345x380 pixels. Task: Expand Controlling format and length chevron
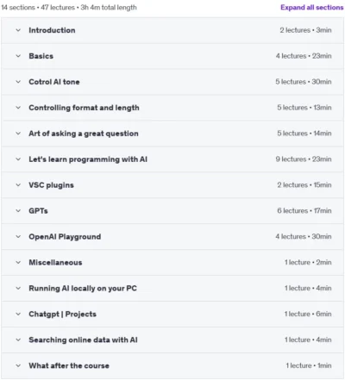point(18,108)
